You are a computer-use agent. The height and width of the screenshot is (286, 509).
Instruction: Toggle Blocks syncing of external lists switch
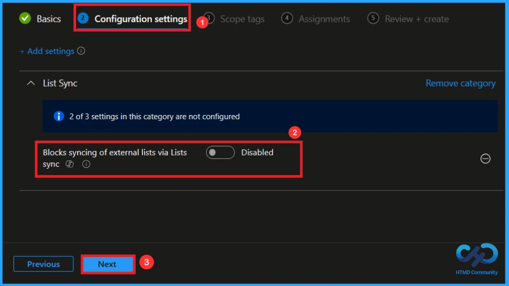click(220, 152)
